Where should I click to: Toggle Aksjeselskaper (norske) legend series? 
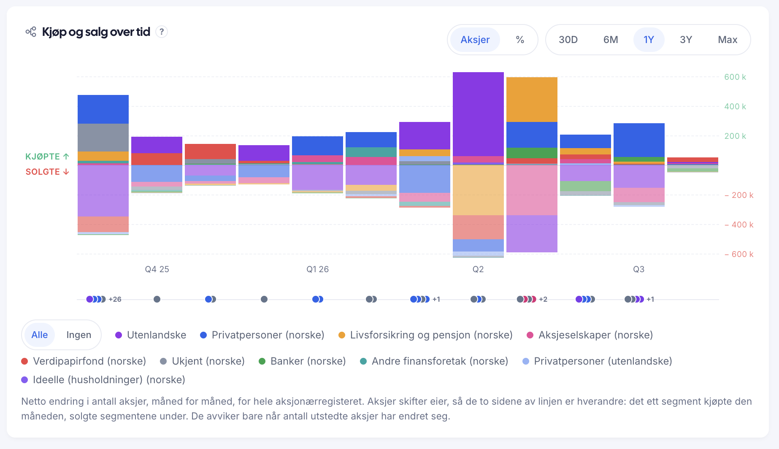click(x=590, y=335)
